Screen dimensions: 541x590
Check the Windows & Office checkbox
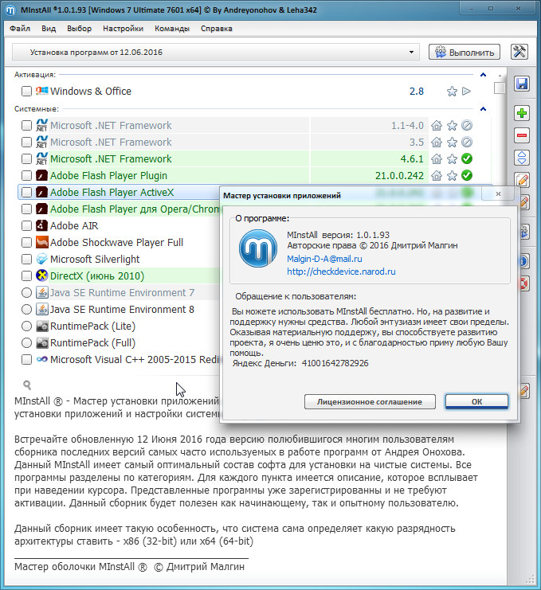pyautogui.click(x=26, y=91)
